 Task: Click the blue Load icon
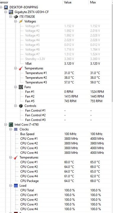pos(16,185)
